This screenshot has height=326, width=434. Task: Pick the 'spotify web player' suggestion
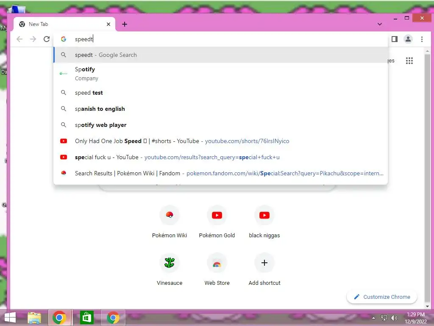220,125
